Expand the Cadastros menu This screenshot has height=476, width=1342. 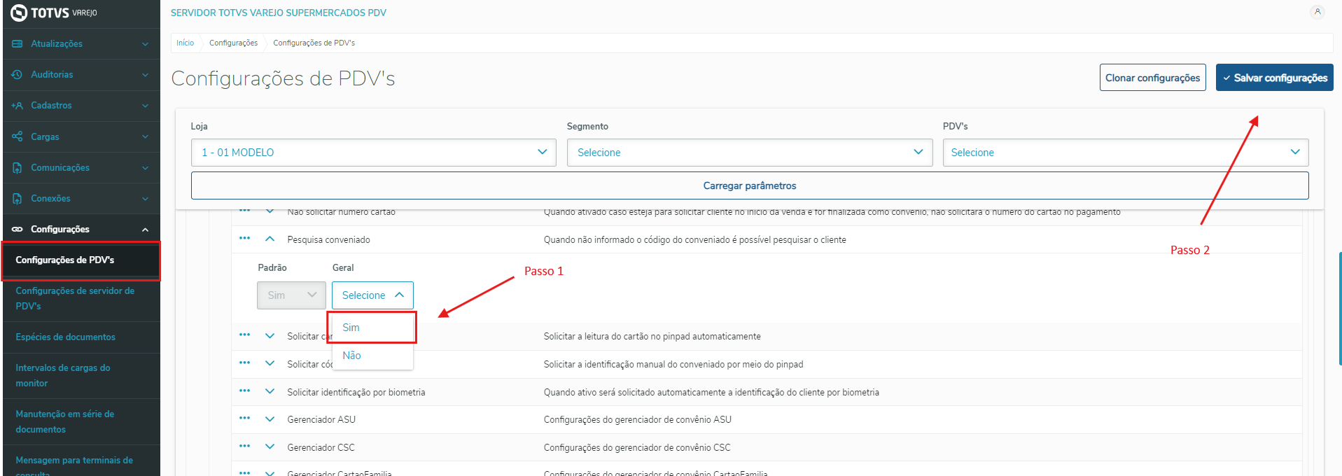[145, 106]
